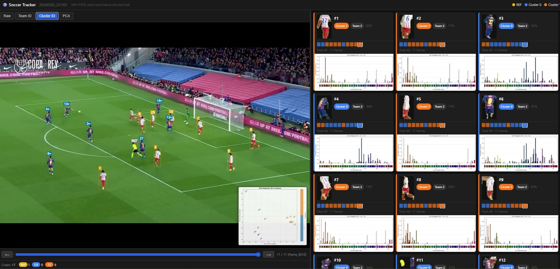Click the Cluster 1 badge on card #5

(424, 107)
